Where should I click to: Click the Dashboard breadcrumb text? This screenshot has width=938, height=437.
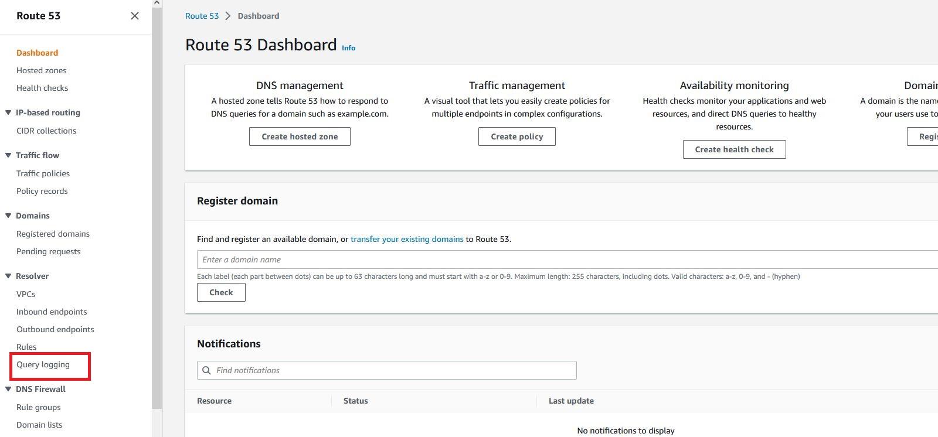(x=259, y=16)
